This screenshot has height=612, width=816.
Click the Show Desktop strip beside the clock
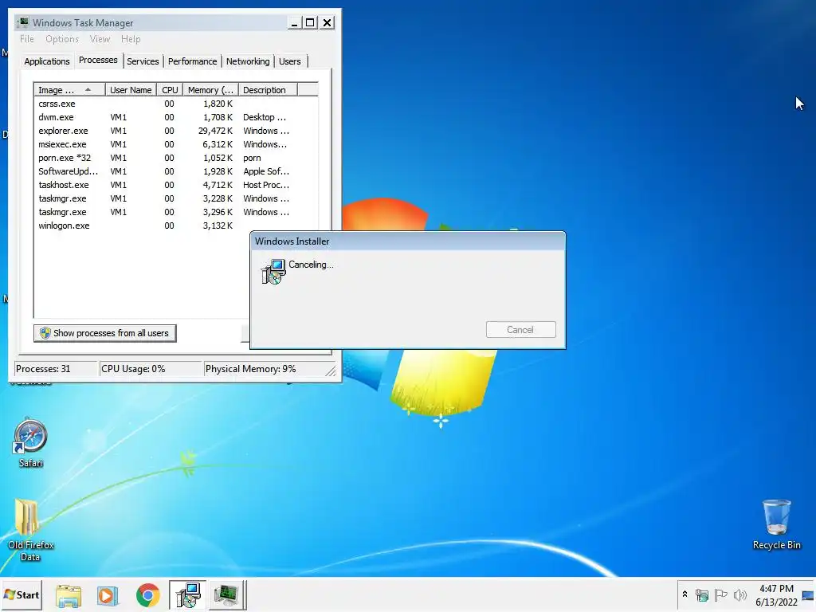(808, 594)
